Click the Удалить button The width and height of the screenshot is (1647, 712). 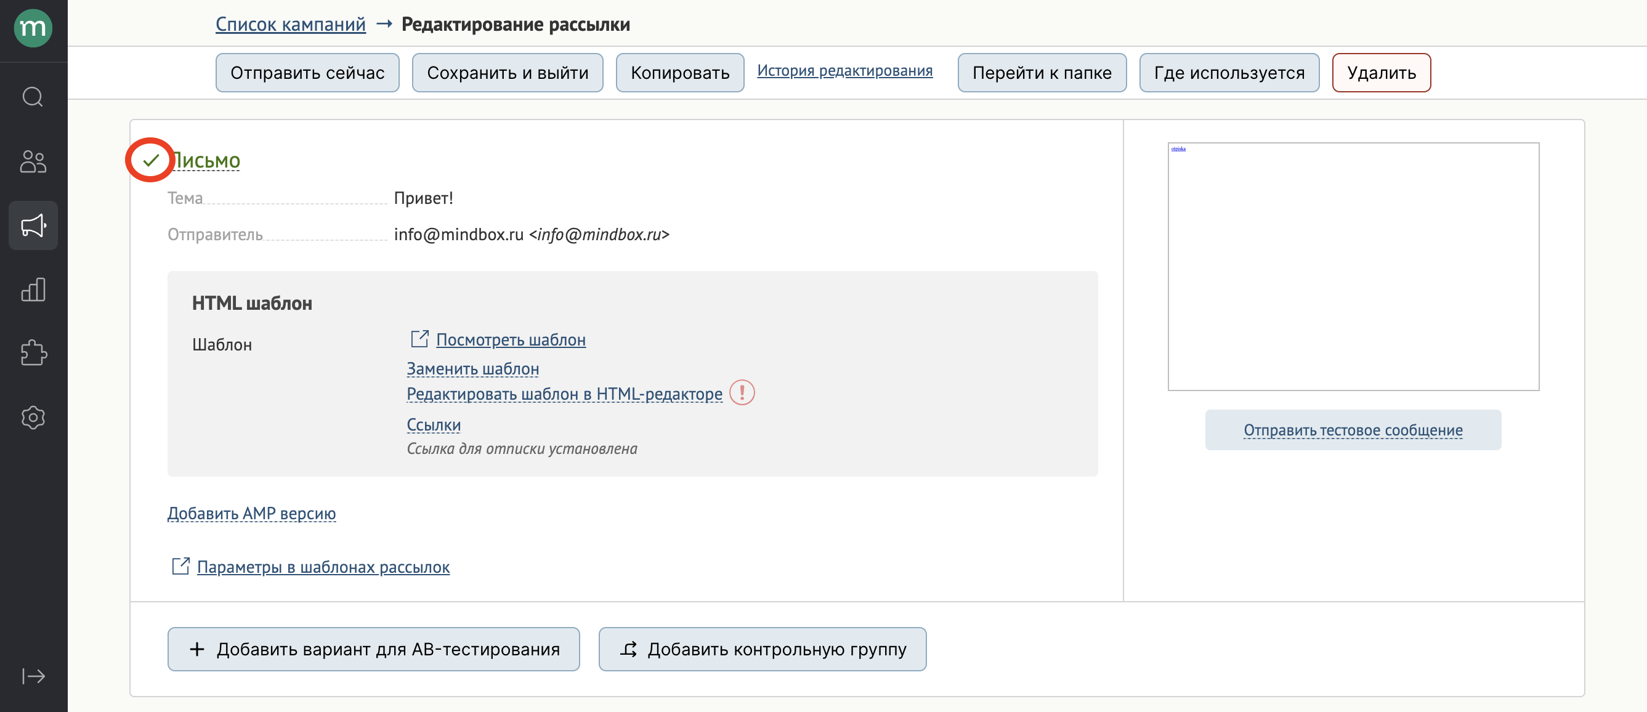pos(1382,73)
